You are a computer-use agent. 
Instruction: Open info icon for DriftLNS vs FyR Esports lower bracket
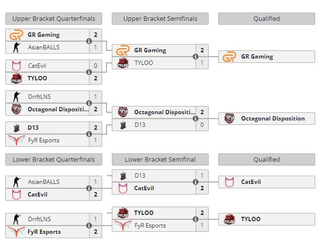pos(89,226)
